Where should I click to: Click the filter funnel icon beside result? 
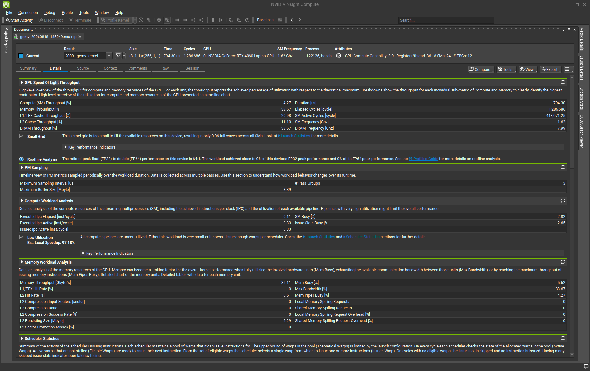[x=118, y=56]
